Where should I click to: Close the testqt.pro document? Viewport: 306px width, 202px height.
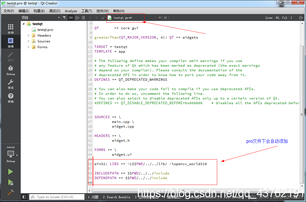[x=165, y=18]
